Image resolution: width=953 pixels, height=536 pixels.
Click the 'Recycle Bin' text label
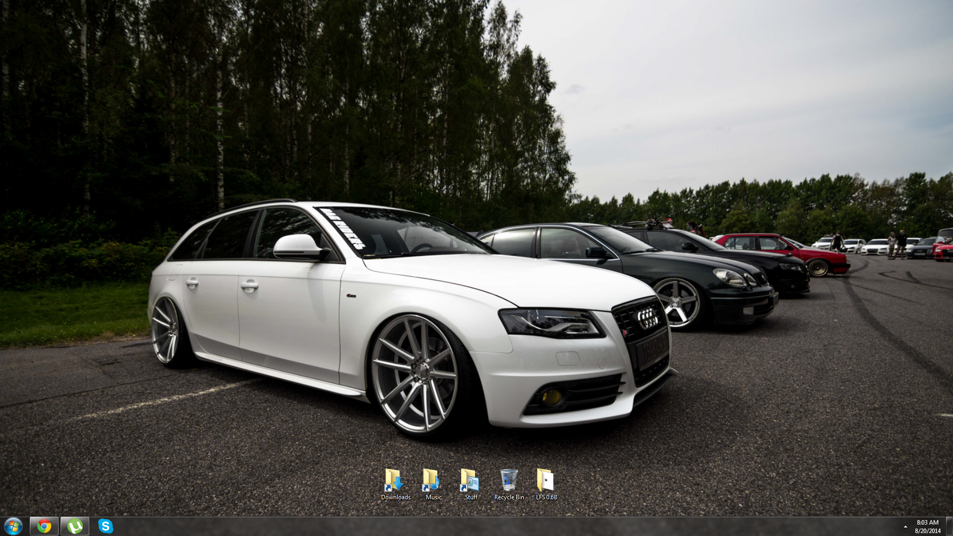tap(509, 497)
